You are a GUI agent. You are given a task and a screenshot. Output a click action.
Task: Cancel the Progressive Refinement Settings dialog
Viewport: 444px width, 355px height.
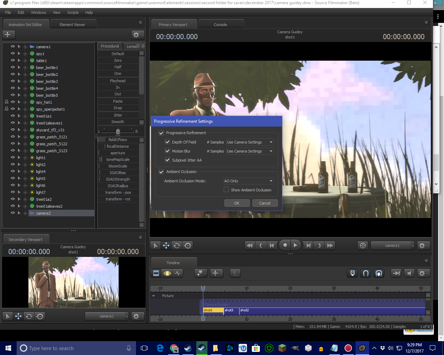pyautogui.click(x=265, y=203)
